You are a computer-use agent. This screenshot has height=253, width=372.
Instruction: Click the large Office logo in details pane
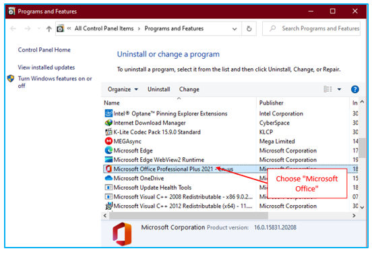[122, 234]
